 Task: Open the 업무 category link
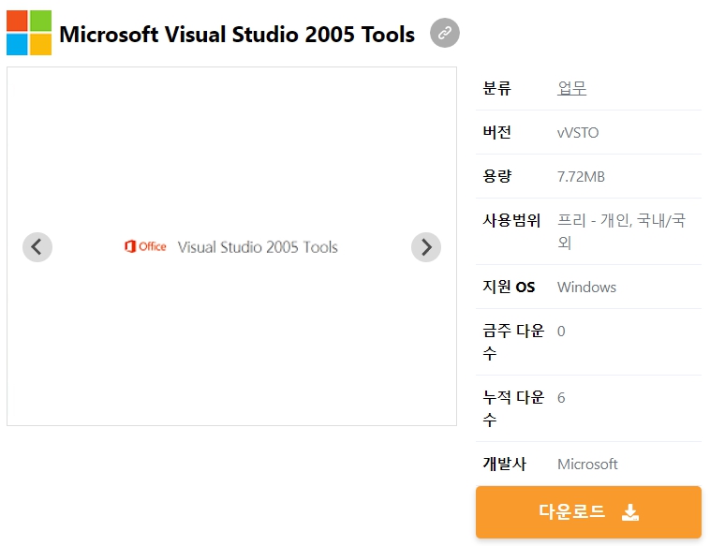(x=572, y=88)
